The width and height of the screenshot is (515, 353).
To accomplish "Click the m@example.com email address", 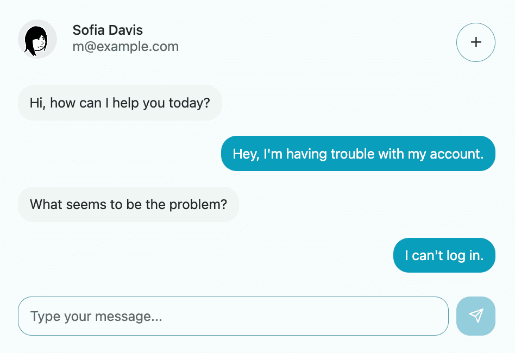I will [125, 47].
